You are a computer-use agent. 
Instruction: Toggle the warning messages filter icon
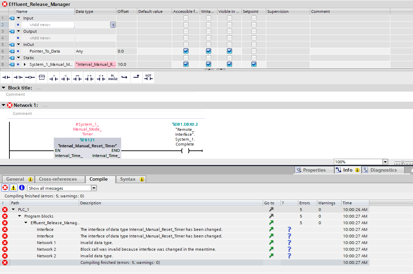coord(13,188)
